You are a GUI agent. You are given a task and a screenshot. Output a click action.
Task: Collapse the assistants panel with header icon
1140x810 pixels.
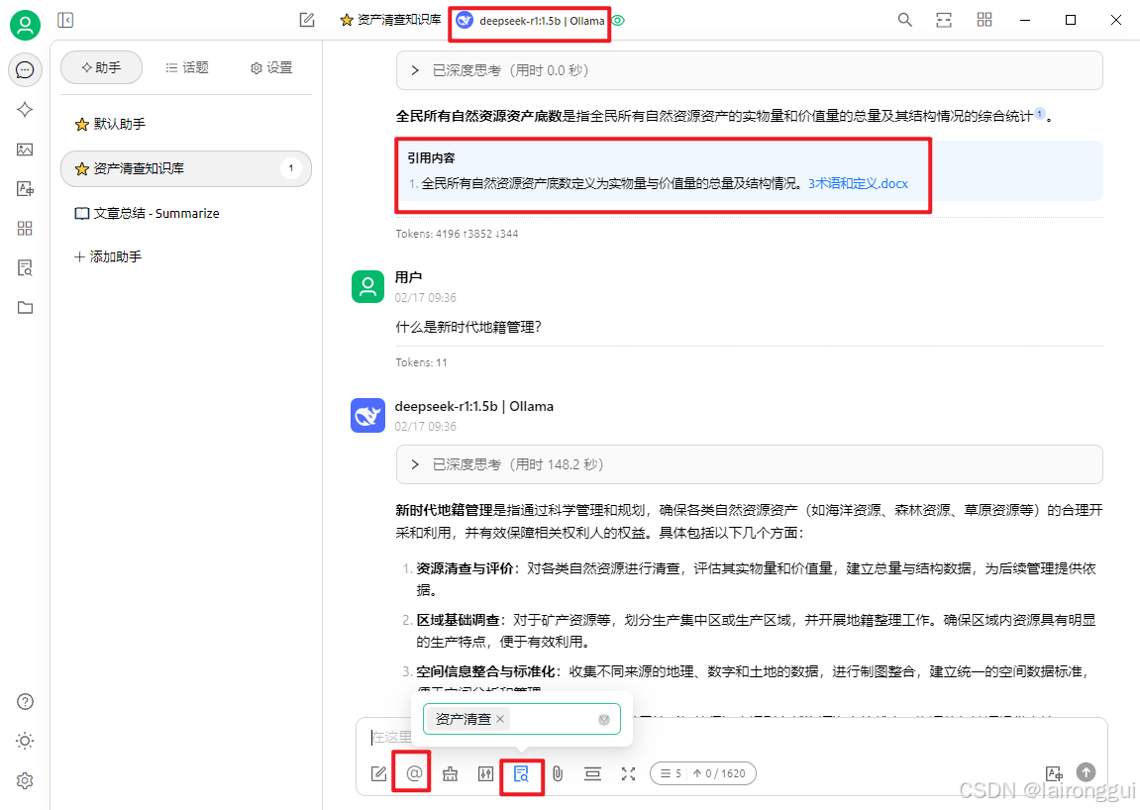point(65,21)
